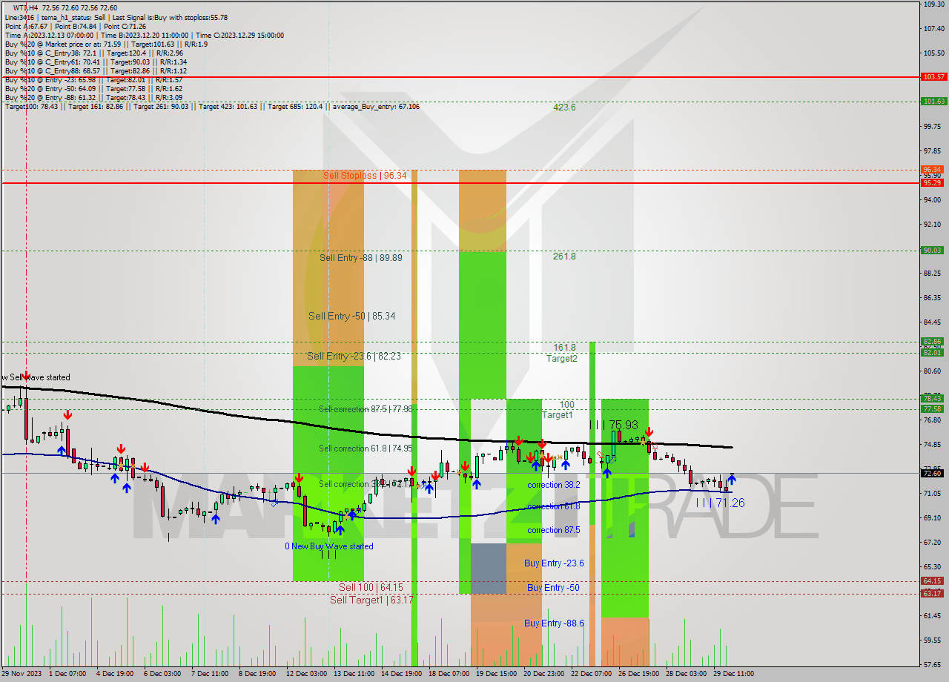Click the blue 'correction 38.2' label

click(554, 485)
